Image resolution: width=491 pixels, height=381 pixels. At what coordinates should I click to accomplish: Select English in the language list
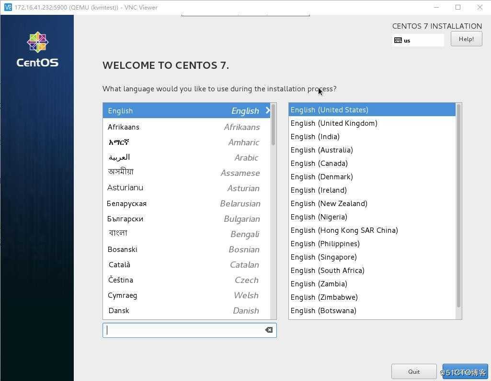point(187,110)
